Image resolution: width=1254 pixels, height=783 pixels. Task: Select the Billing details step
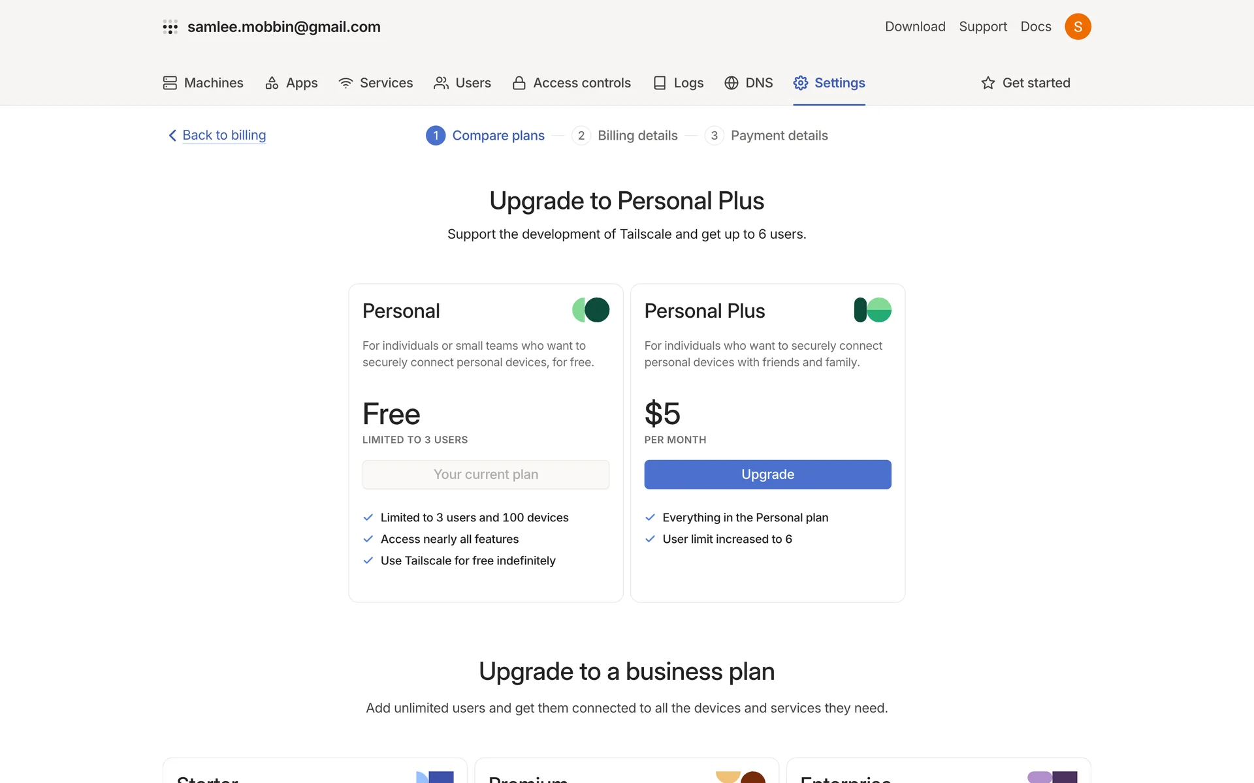(x=625, y=136)
